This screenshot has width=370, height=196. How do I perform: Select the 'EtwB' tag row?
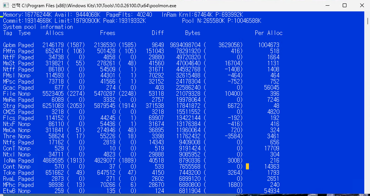tap(141, 191)
